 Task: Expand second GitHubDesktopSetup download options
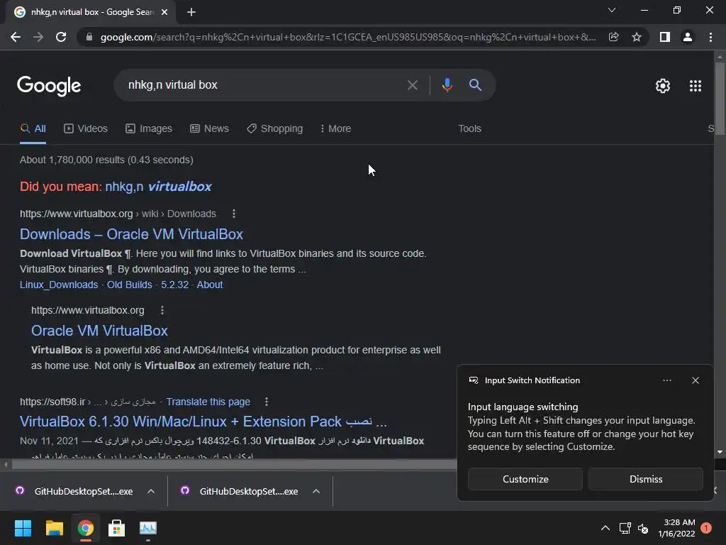click(x=316, y=491)
